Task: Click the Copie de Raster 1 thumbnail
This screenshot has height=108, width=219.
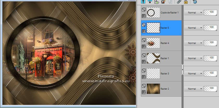Action: click(x=153, y=12)
